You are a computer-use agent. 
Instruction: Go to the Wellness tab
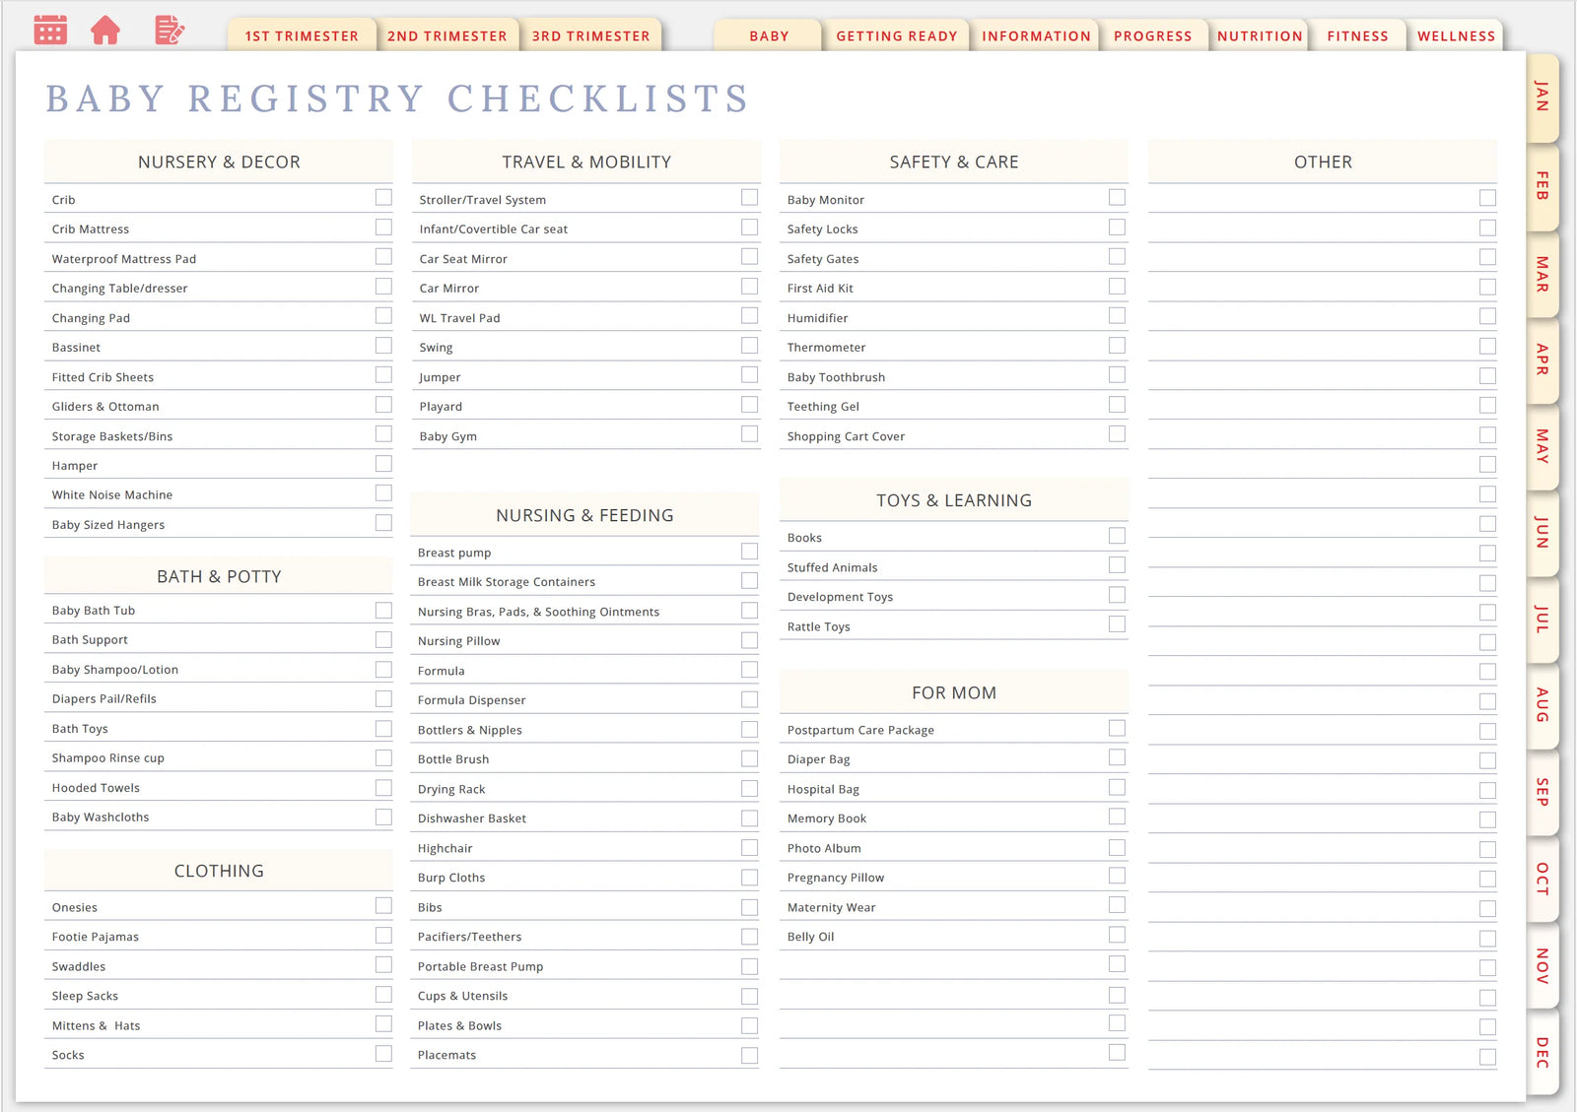tap(1456, 36)
